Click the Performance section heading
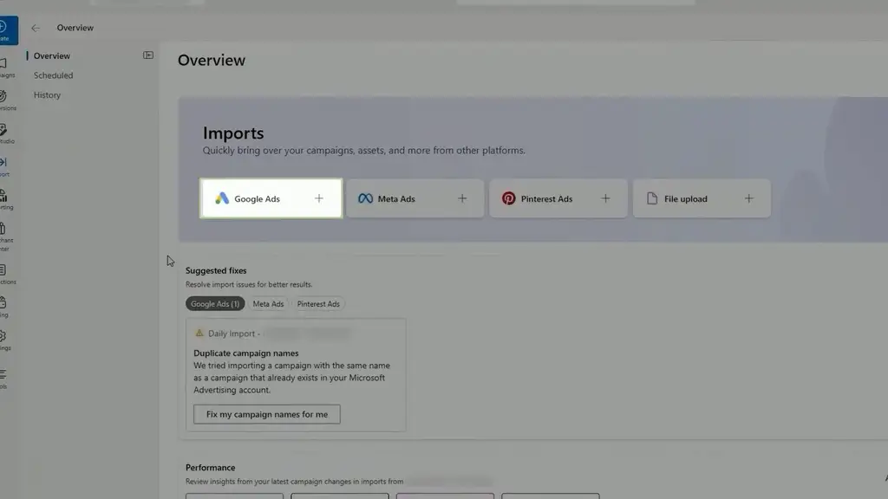Viewport: 888px width, 499px height. pyautogui.click(x=210, y=467)
